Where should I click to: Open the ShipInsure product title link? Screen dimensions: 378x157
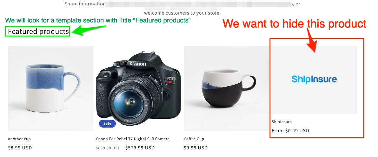tap(282, 122)
